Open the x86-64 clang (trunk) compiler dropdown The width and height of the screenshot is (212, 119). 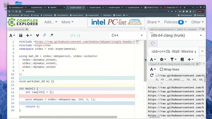pyautogui.click(x=177, y=35)
